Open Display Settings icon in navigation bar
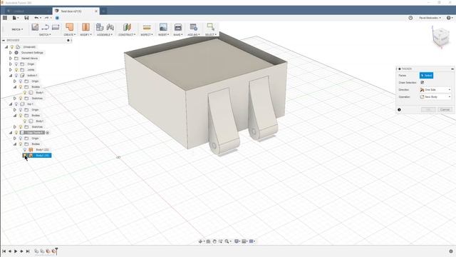456x257 pixels. point(237,241)
